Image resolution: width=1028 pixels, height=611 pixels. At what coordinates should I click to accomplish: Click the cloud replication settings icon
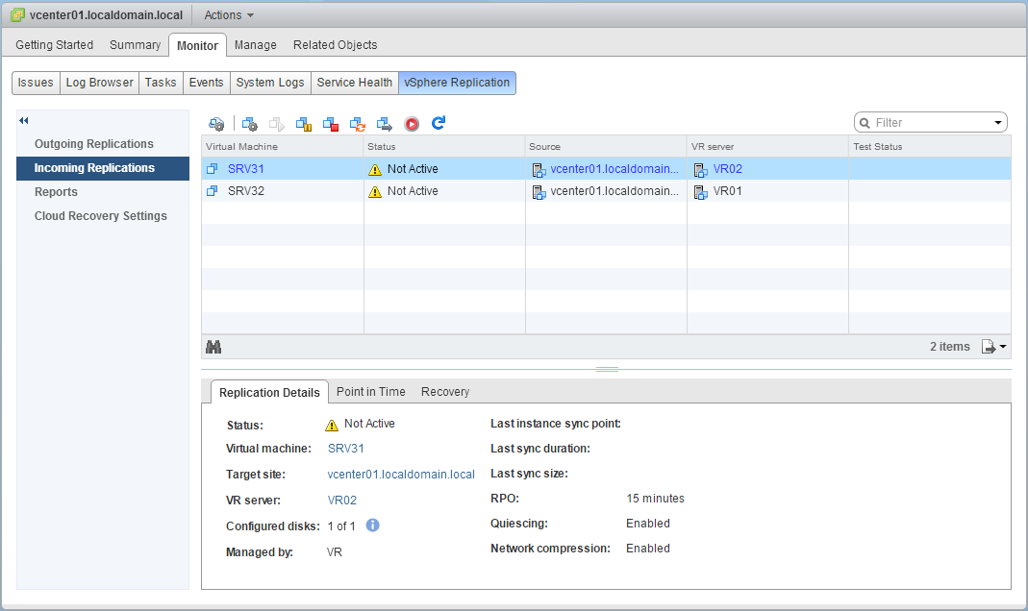pyautogui.click(x=217, y=124)
